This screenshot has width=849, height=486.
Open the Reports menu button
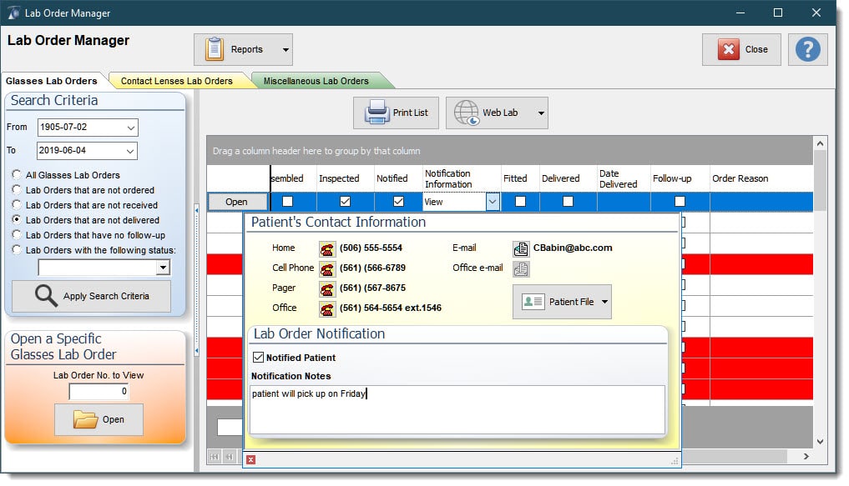pyautogui.click(x=243, y=50)
